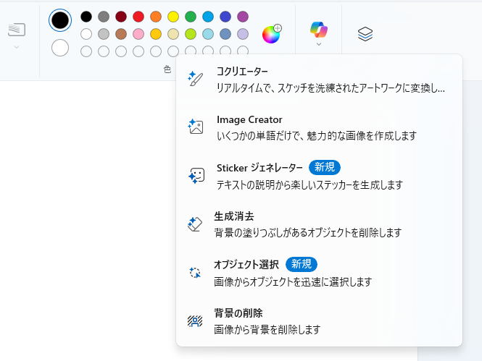Pick the gold palette swatch

point(156,34)
